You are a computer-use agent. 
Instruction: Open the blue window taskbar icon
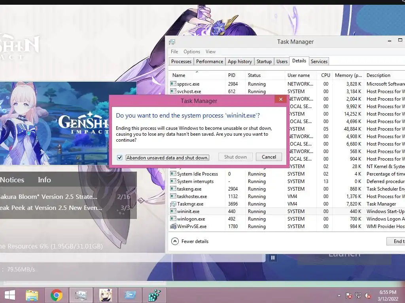[x=130, y=295]
